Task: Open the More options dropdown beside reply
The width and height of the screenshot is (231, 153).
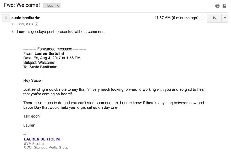Action: coord(225,18)
